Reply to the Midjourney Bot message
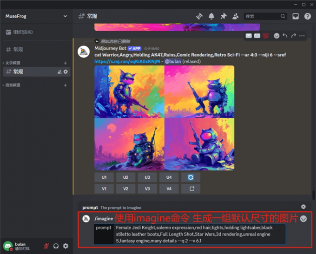This screenshot has width=316, height=254. [x=285, y=36]
